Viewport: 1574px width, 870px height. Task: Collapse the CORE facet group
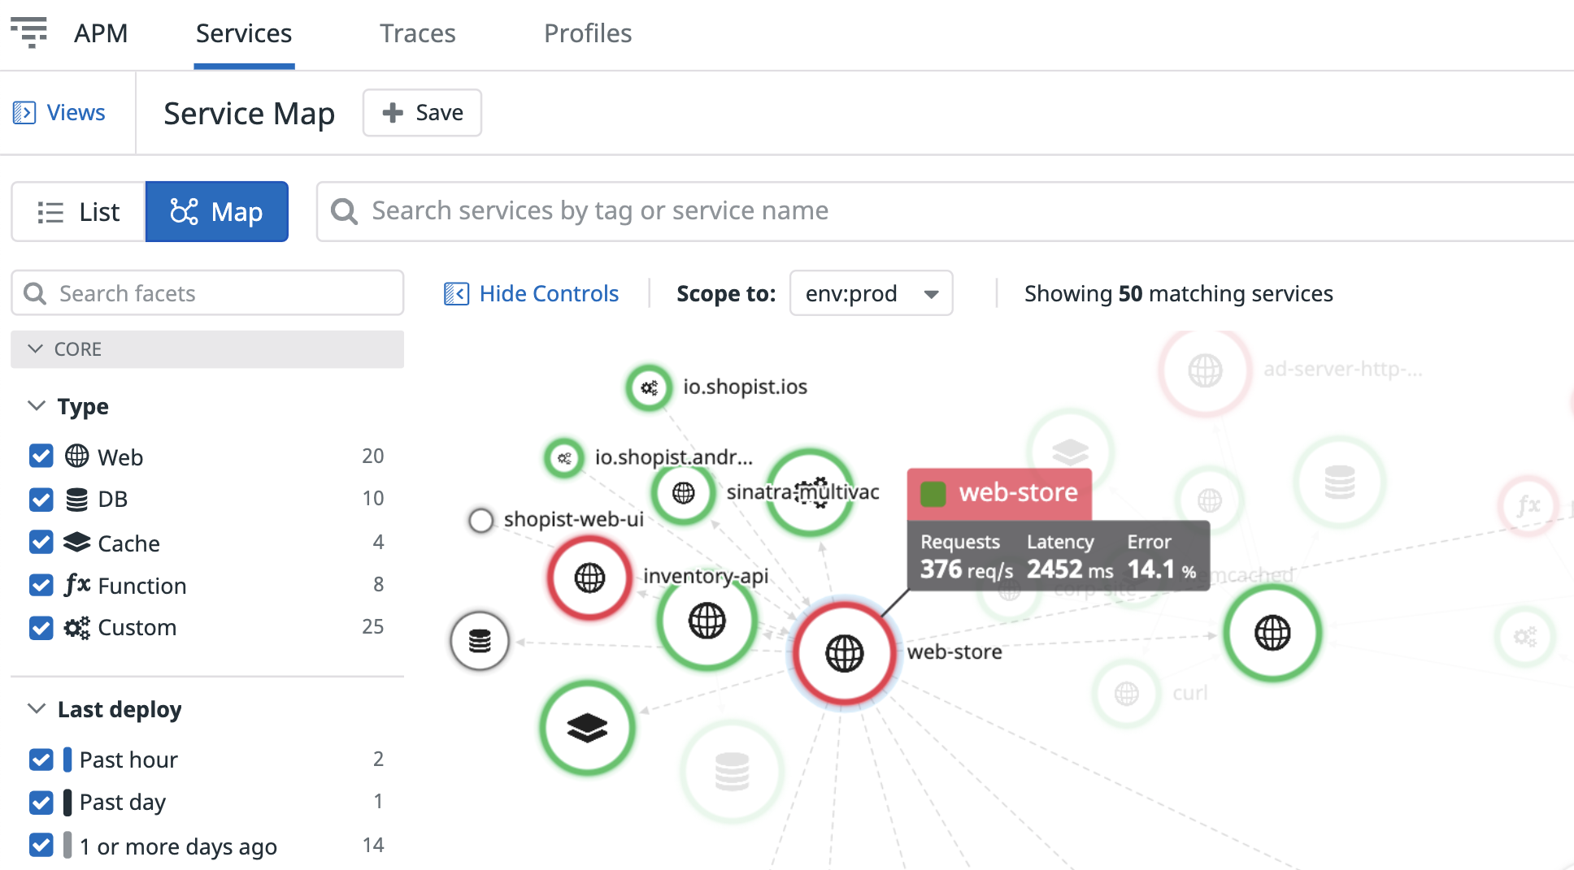[x=36, y=349]
